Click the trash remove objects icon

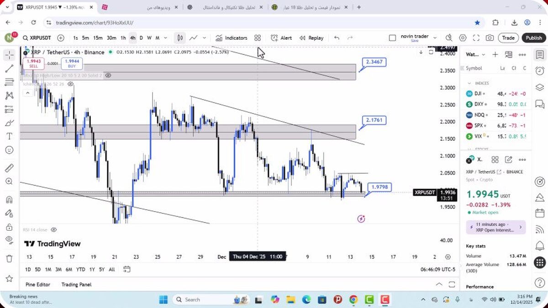[9, 259]
